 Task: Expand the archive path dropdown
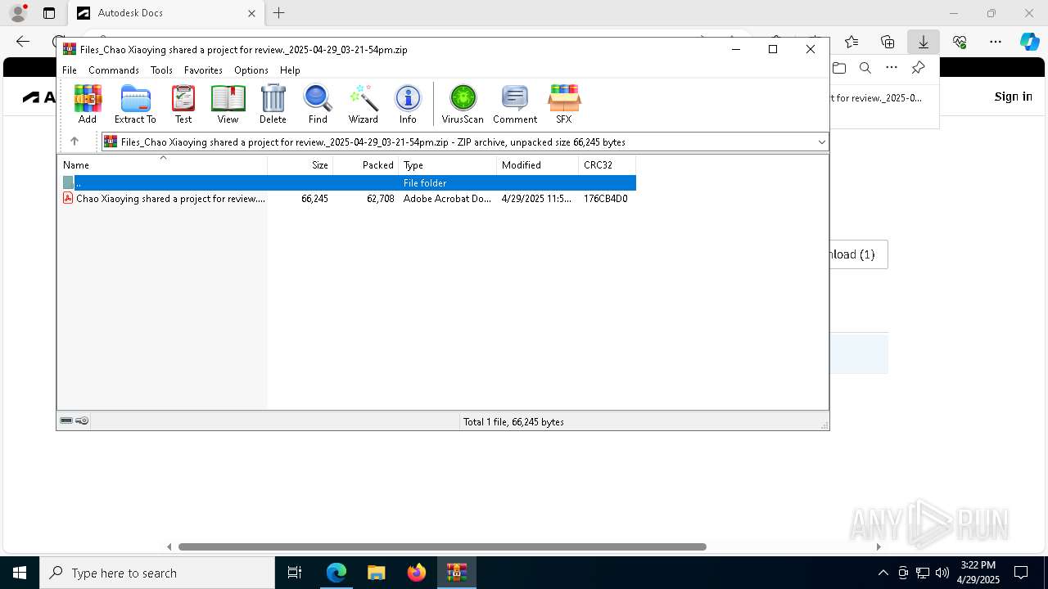click(821, 142)
